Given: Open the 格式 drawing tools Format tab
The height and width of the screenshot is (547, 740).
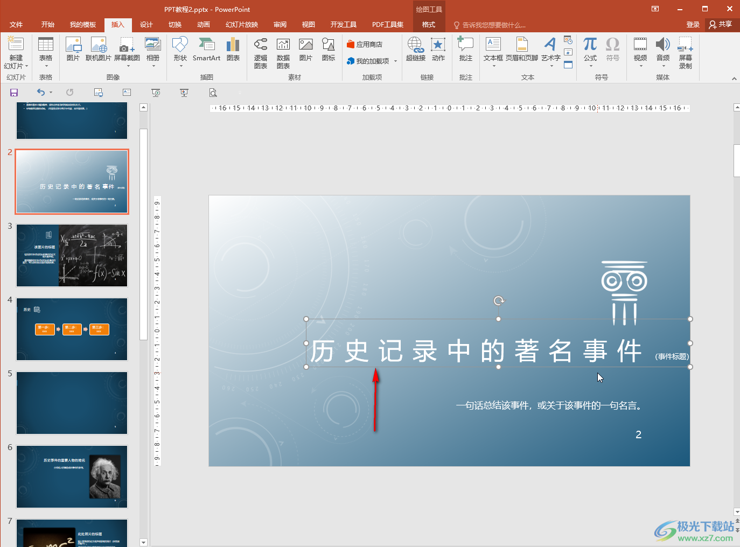Looking at the screenshot, I should [x=429, y=25].
